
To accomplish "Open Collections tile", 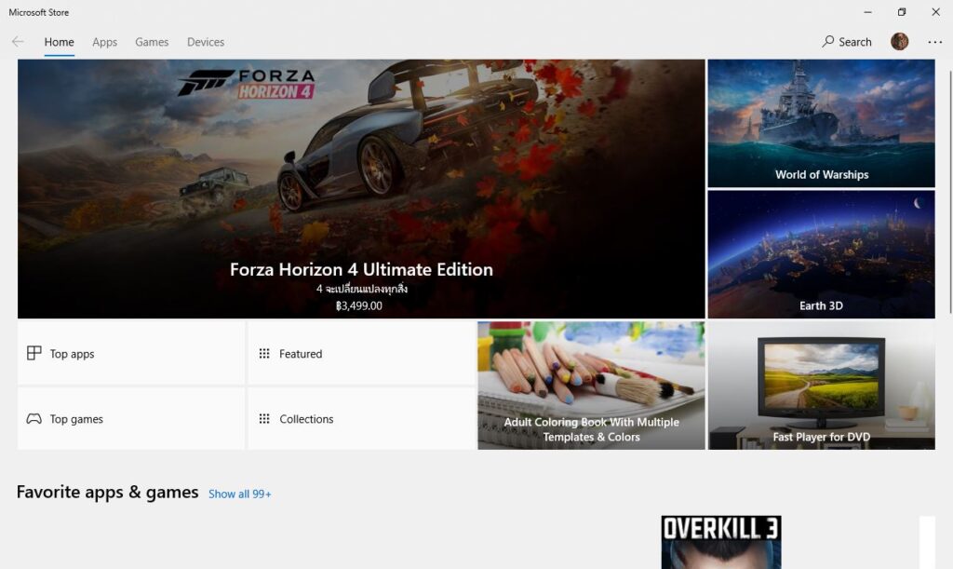I will (x=362, y=419).
